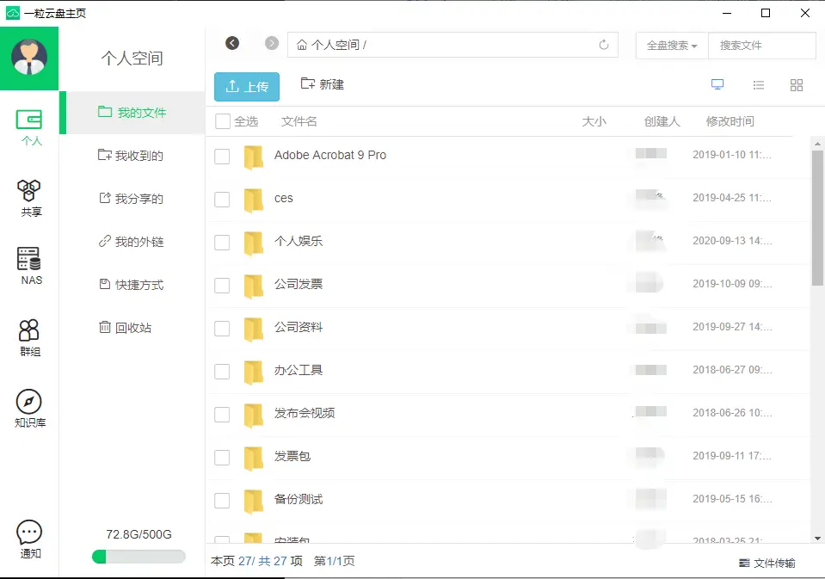Viewport: 825px width, 579px height.
Task: Click date 2019-09-11 of 发票包
Action: tap(732, 456)
